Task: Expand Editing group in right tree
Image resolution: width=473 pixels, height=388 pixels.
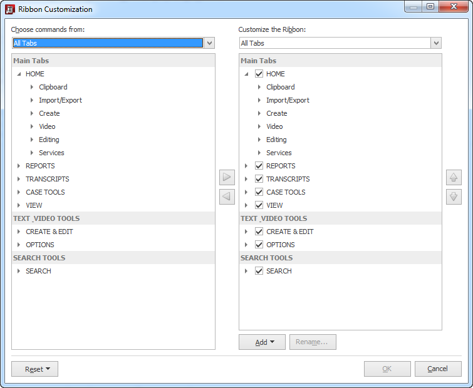Action: point(259,140)
